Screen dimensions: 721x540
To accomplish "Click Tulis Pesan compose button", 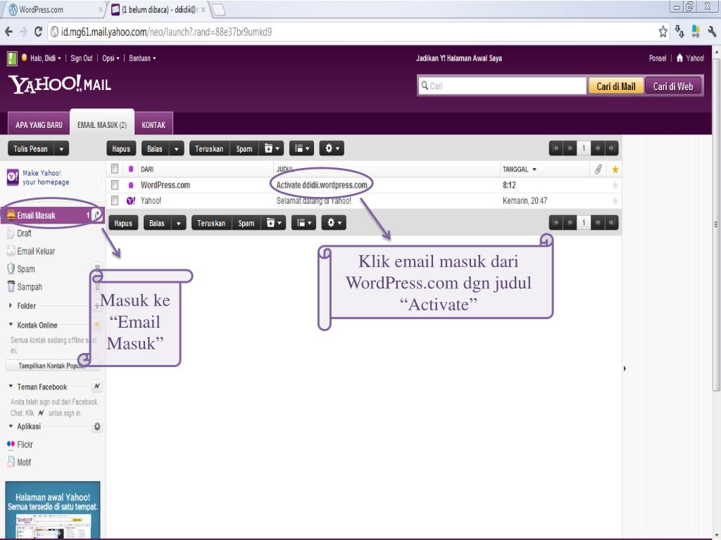I will (31, 149).
